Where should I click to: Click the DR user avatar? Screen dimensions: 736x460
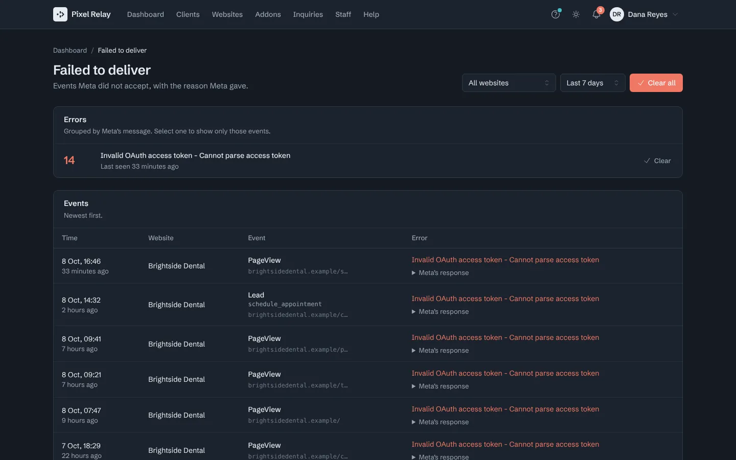point(617,14)
